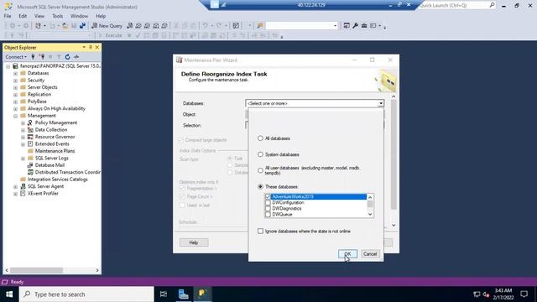Click the New Query toolbar button
The image size is (537, 302).
(107, 26)
